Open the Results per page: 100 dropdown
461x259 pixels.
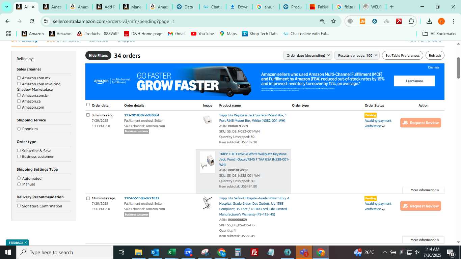coord(357,55)
